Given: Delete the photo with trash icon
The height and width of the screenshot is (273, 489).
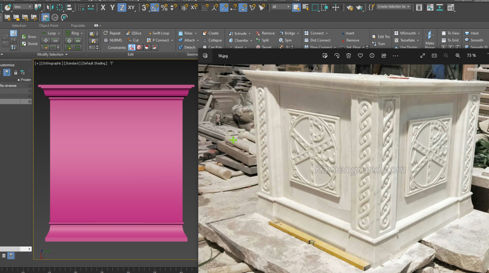Looking at the screenshot, I should (348, 55).
